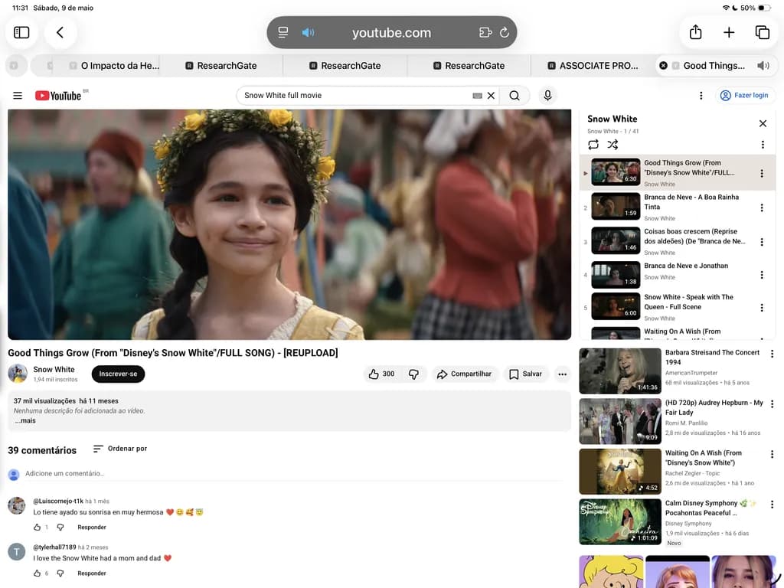Open options for A Boa Rainha Tinta item

(762, 208)
